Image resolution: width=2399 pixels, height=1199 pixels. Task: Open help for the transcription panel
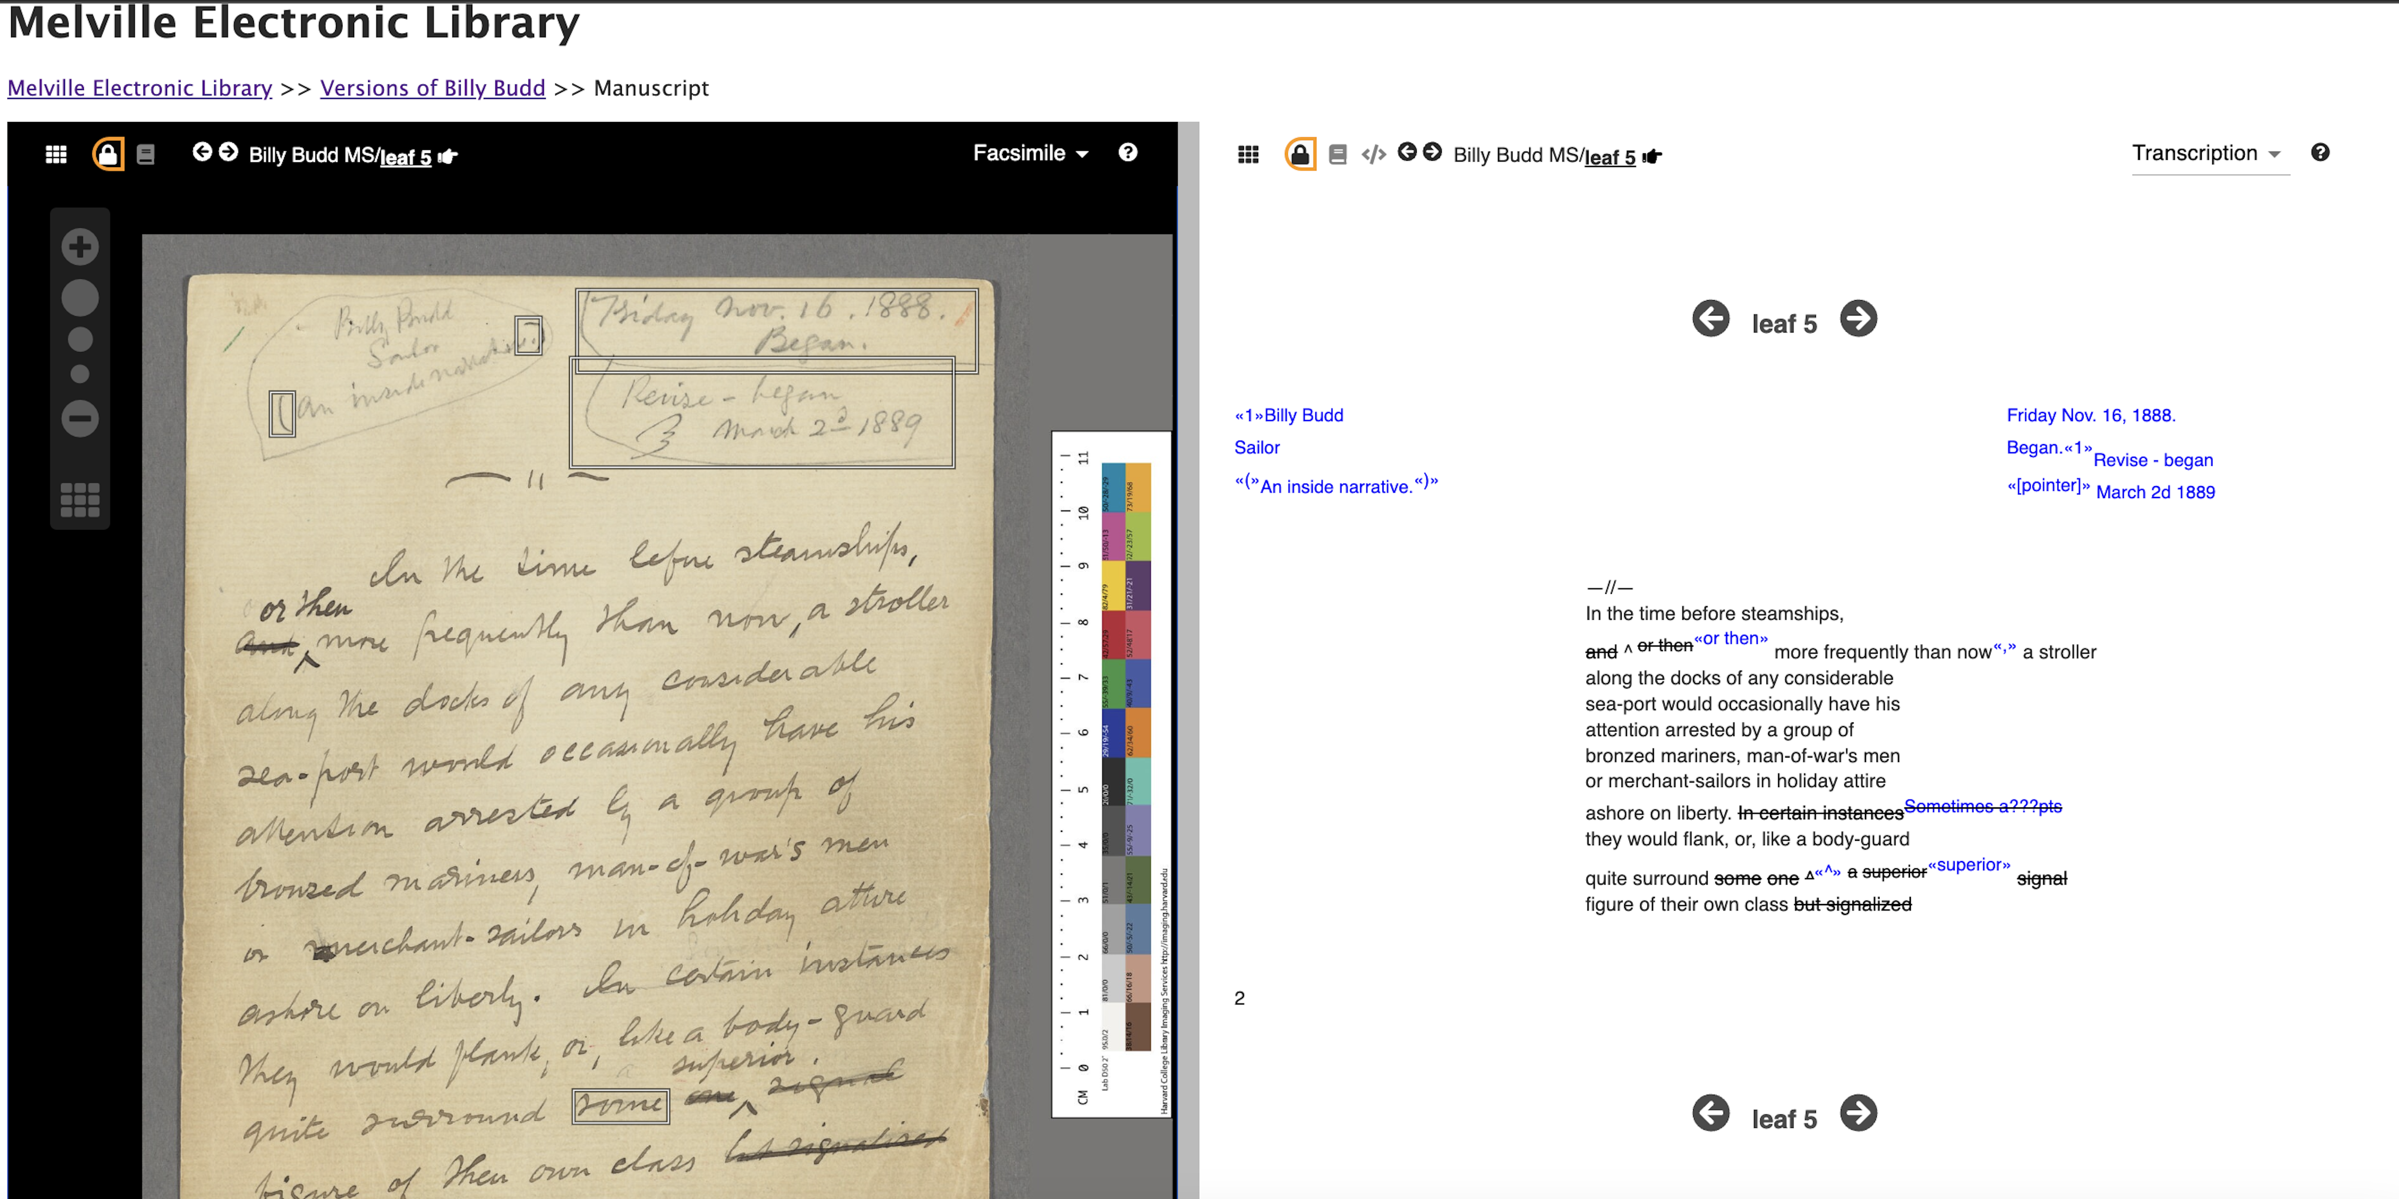2320,152
